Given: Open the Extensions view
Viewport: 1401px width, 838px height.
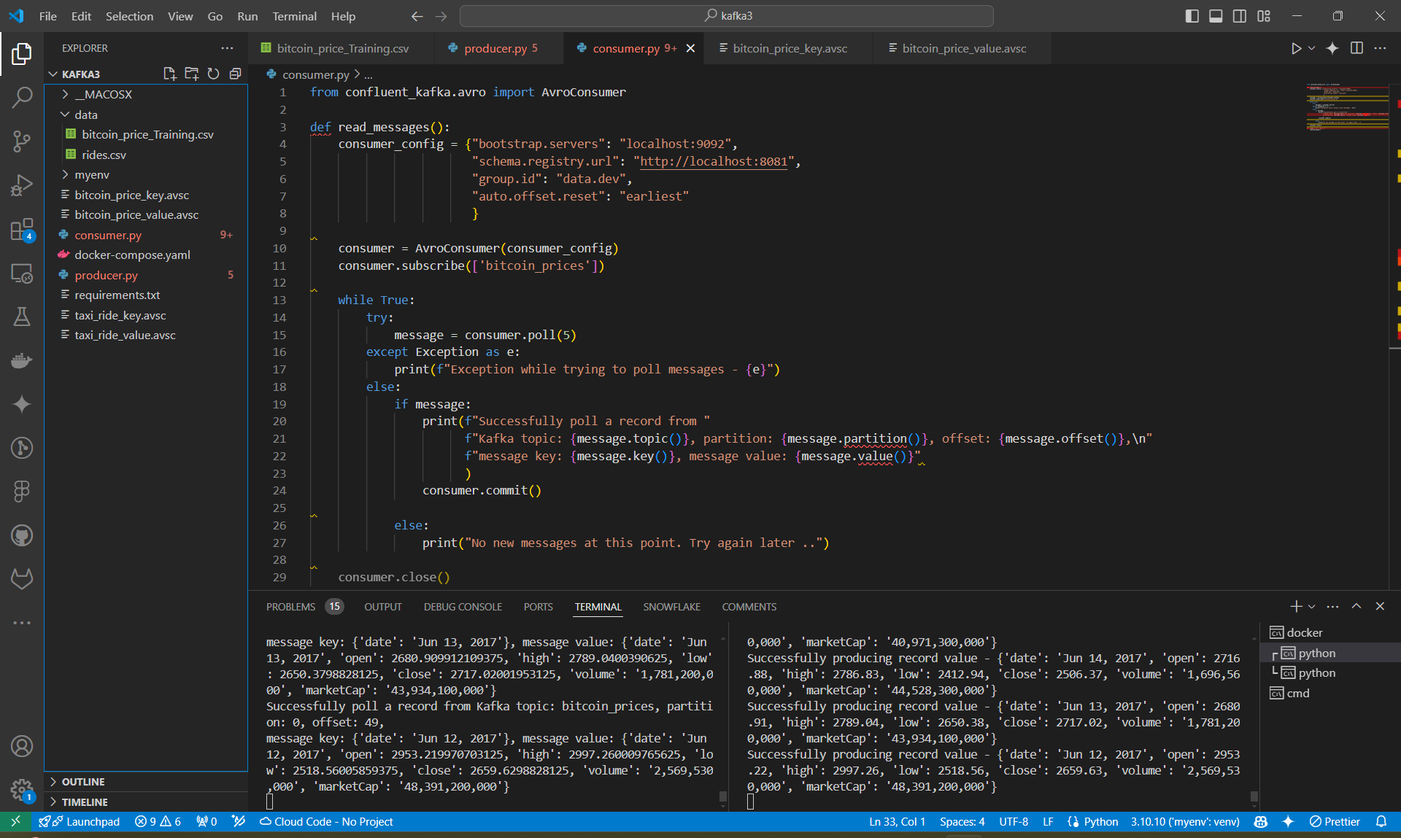Looking at the screenshot, I should pyautogui.click(x=22, y=230).
